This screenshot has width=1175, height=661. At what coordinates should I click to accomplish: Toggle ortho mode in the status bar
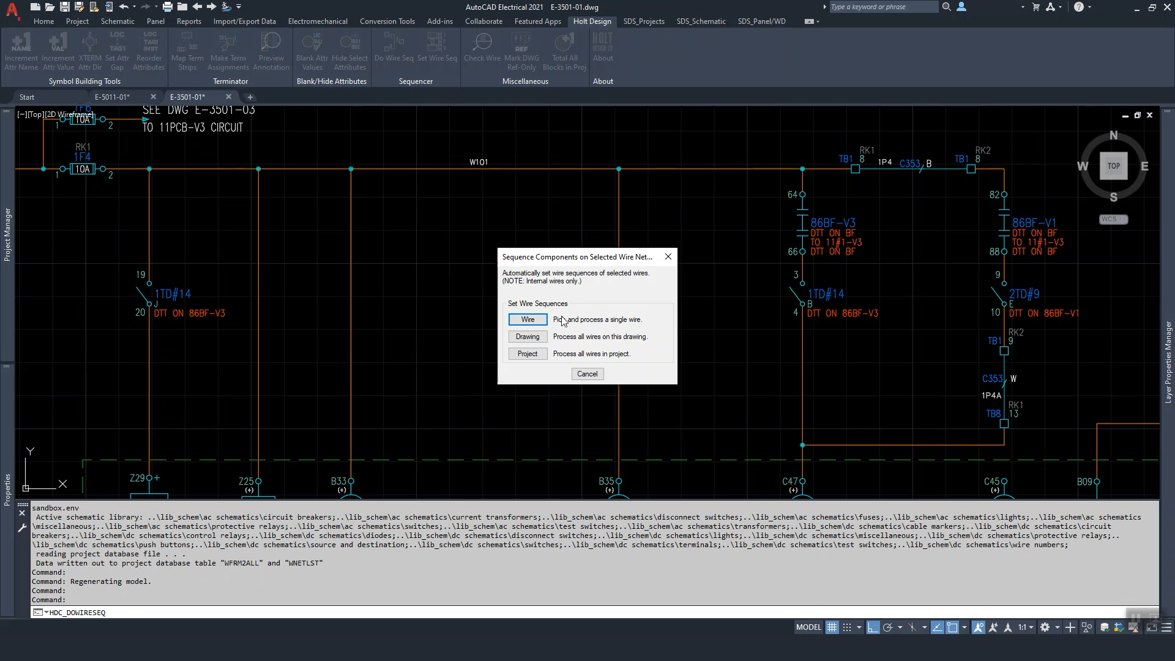tap(873, 627)
